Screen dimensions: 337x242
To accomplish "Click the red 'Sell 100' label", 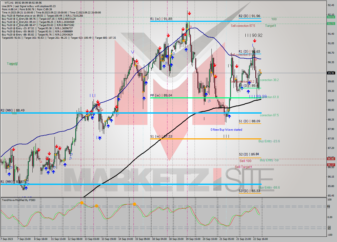I will (245, 161).
